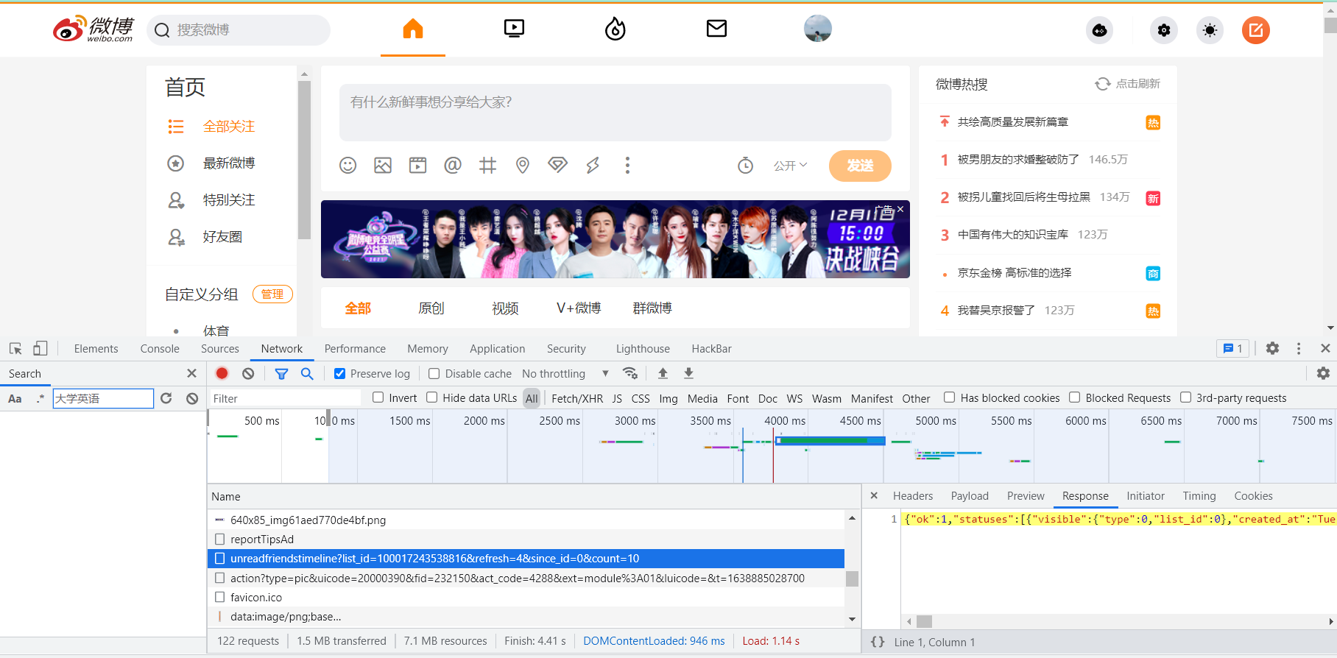Click the Weibo search box

tap(239, 30)
